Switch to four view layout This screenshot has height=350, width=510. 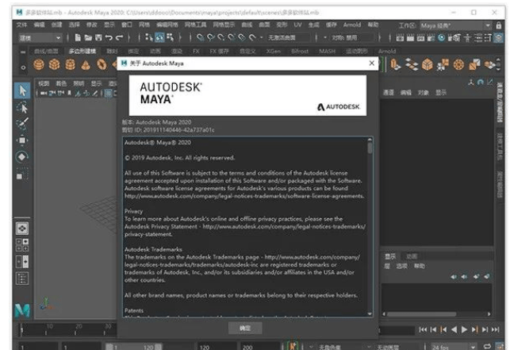pos(22,244)
